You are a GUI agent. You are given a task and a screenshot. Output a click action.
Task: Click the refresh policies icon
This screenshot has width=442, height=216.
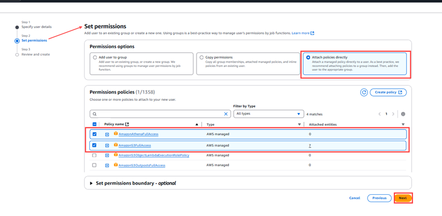[364, 92]
